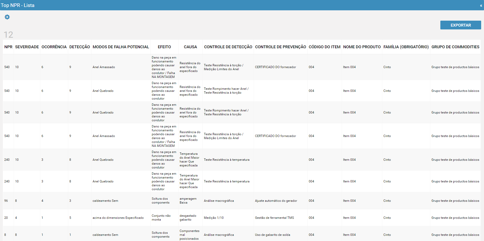Screen dimensions: 484x241
Task: Select the EFEITO column header
Action: [x=164, y=47]
